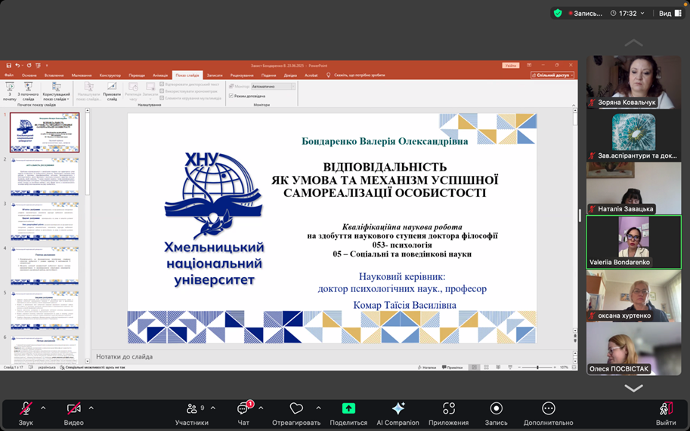
Task: Toggle Елементи керування мультимедіа checkbox
Action: point(162,98)
